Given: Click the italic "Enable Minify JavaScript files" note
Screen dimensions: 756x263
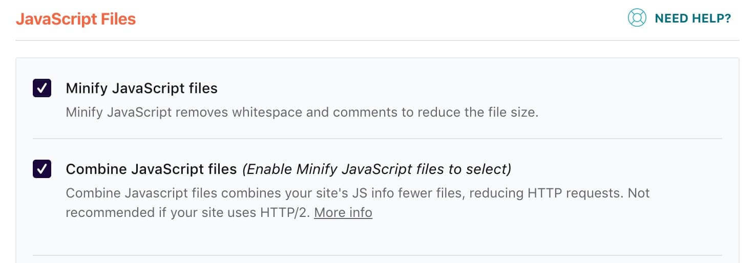Looking at the screenshot, I should (376, 168).
